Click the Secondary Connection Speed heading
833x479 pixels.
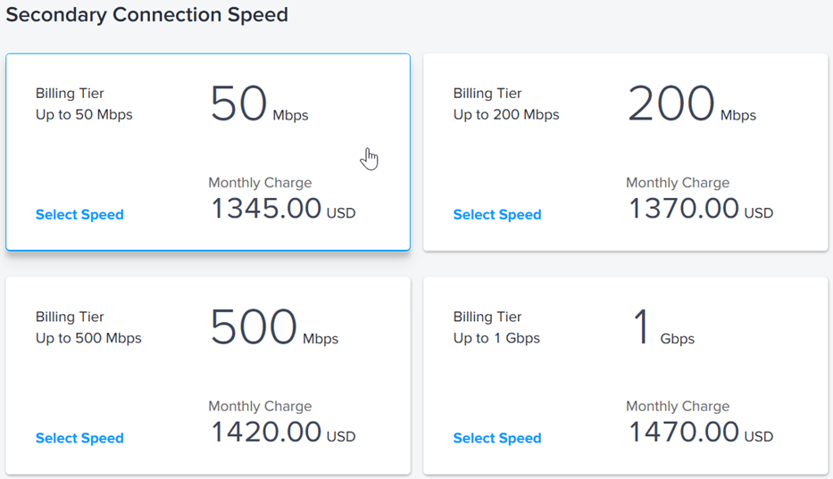(x=146, y=15)
